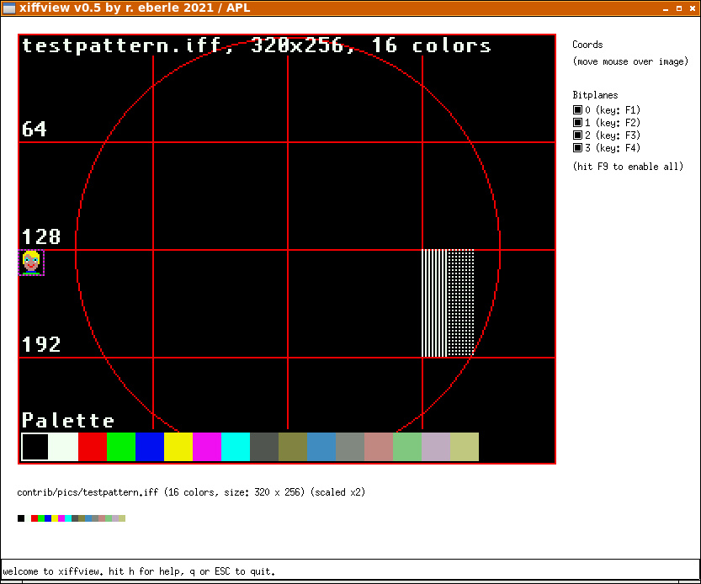
Task: Pick the black swatch in large palette
Action: click(35, 446)
